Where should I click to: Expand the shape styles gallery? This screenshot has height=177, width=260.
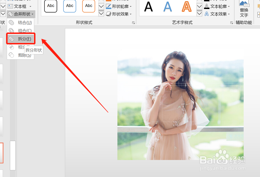(x=101, y=13)
